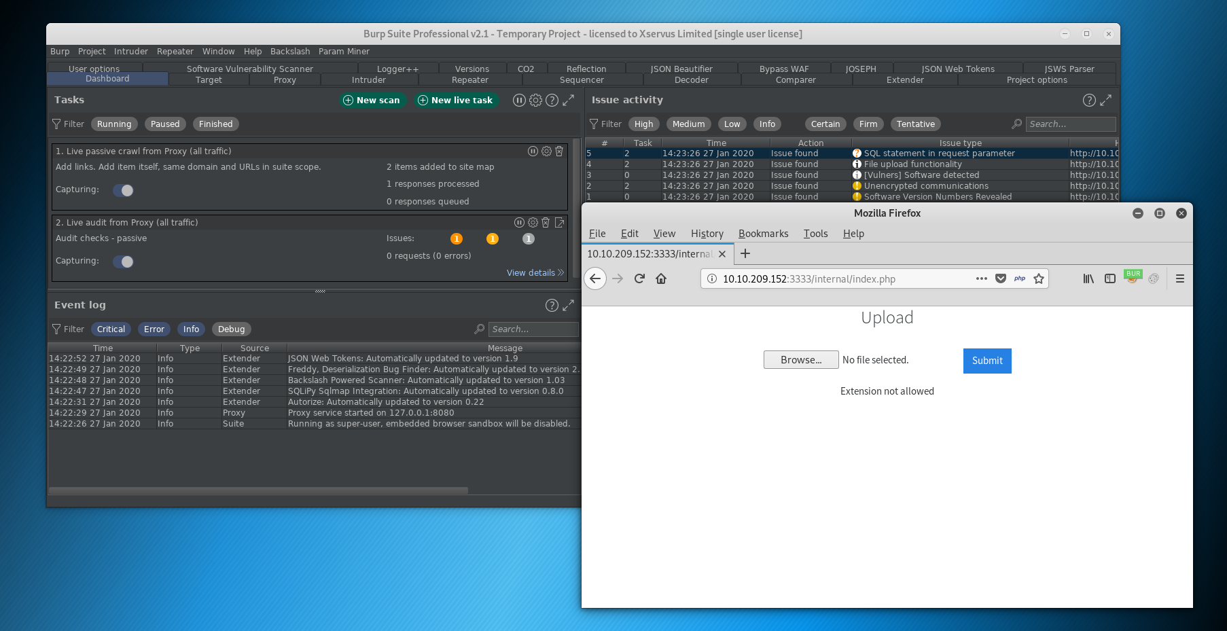Screen dimensions: 1227x631
Task: Open the Intruder menu in Burp menu bar
Action: (131, 52)
